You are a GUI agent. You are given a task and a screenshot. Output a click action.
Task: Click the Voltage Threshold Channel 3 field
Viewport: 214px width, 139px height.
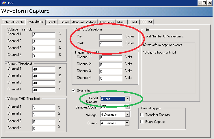coord(44,49)
